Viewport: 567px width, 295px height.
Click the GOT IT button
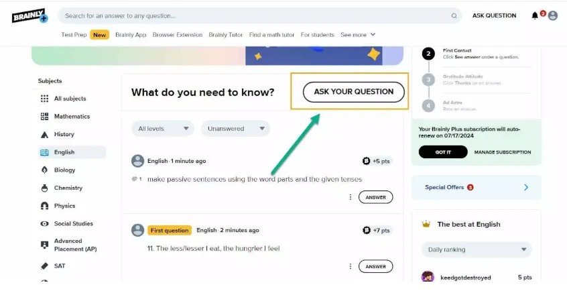pos(443,152)
